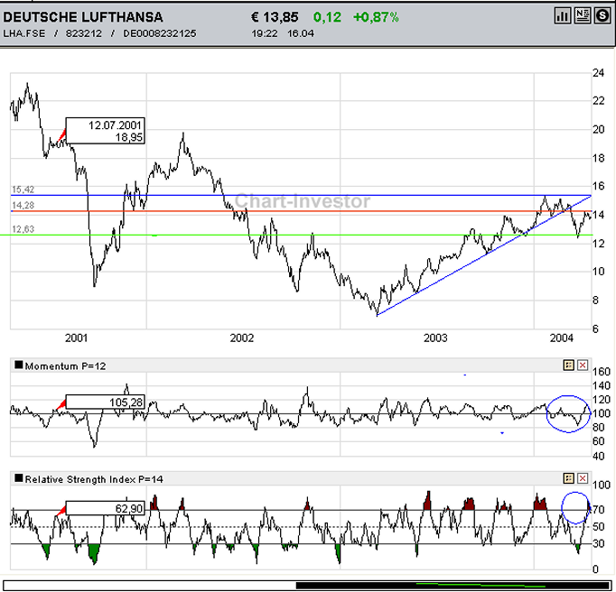
Task: Open Momentum indicator settings icon
Action: 568,365
